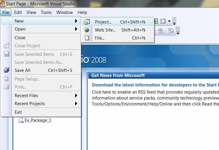Open the toolbar dropdown arrow beside command window
219x150 pixels.
pyautogui.click(x=169, y=21)
